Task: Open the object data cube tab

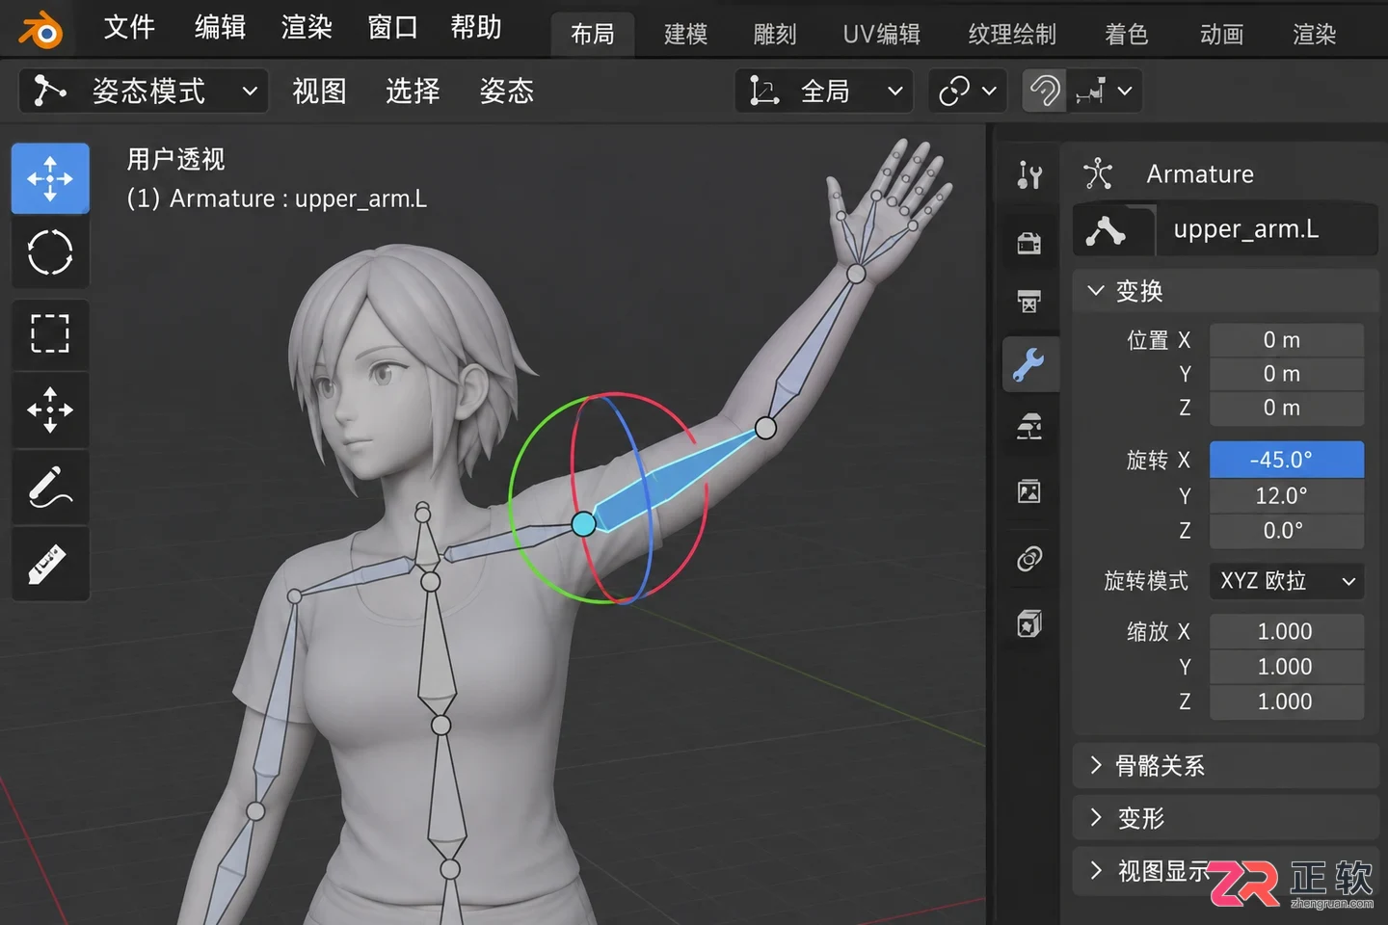Action: [x=1029, y=623]
